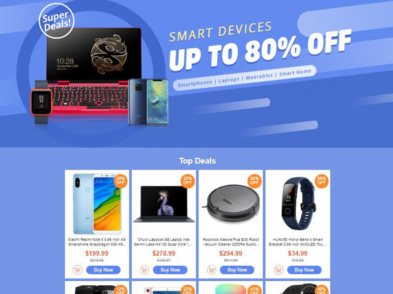Click the 52% OFF badge on robot vacuum
The image size is (393, 294).
(x=254, y=181)
